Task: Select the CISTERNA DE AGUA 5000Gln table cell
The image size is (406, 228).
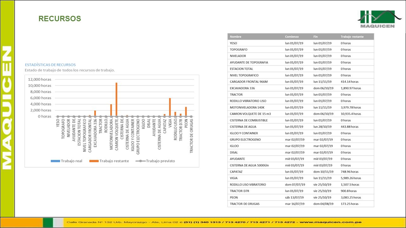Action: click(x=249, y=165)
